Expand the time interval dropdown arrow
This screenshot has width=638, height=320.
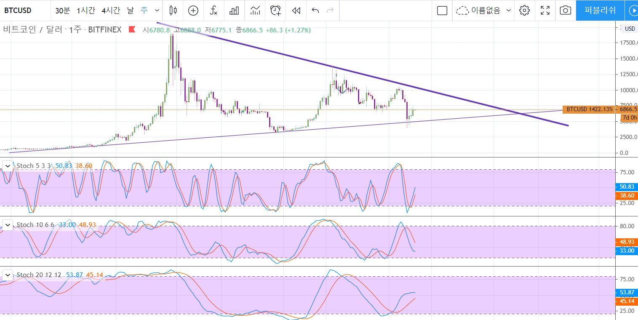[157, 11]
